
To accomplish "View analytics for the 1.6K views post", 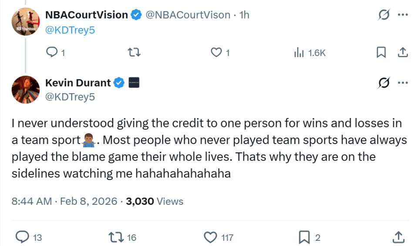I will [x=299, y=52].
